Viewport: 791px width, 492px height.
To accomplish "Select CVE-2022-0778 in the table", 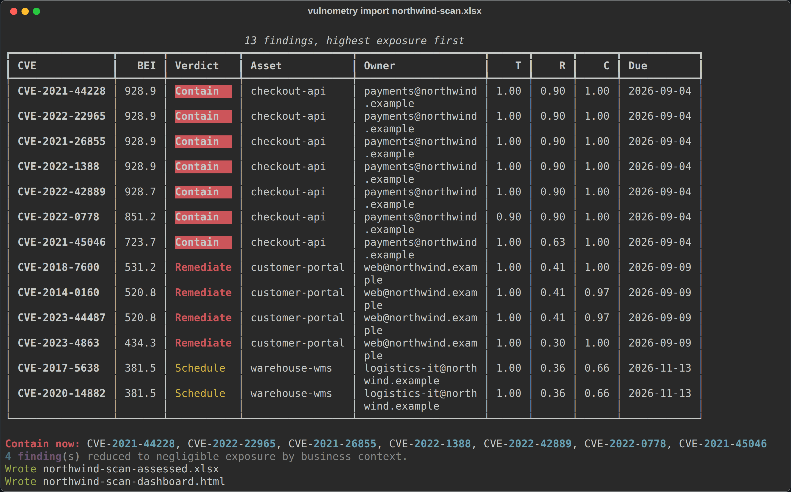I will pyautogui.click(x=58, y=217).
